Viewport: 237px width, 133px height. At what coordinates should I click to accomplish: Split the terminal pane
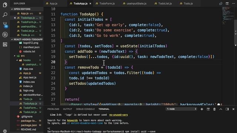tap(208, 109)
